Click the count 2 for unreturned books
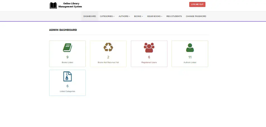This screenshot has height=127, width=266. pos(108,57)
